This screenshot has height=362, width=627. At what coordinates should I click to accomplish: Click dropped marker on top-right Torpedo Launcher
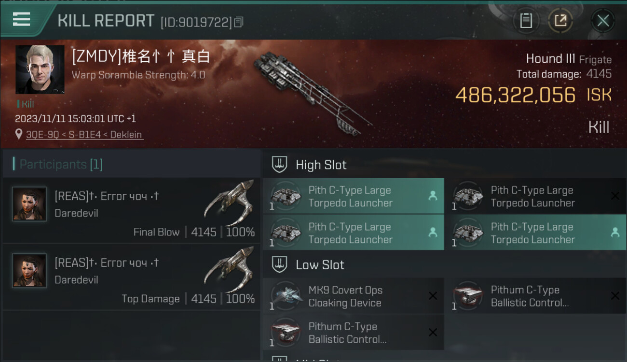point(615,195)
